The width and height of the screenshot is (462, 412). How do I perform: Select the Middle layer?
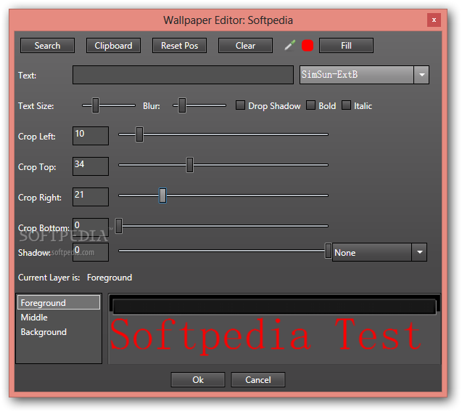[59, 318]
